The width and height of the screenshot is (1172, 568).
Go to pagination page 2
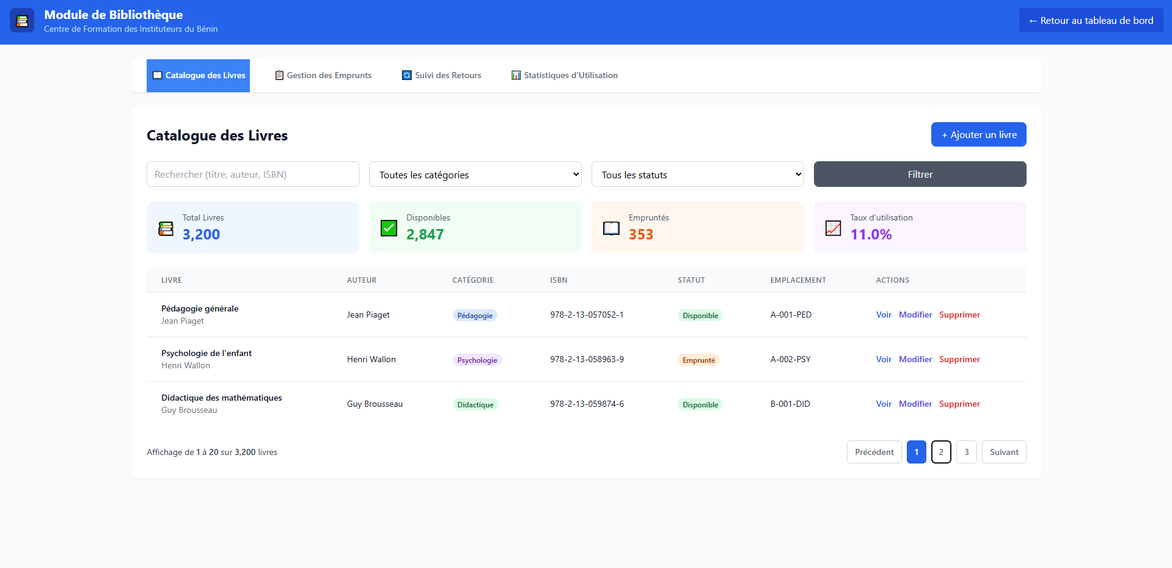coord(941,452)
